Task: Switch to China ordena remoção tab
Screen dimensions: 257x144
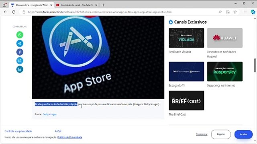Action: 31,5
